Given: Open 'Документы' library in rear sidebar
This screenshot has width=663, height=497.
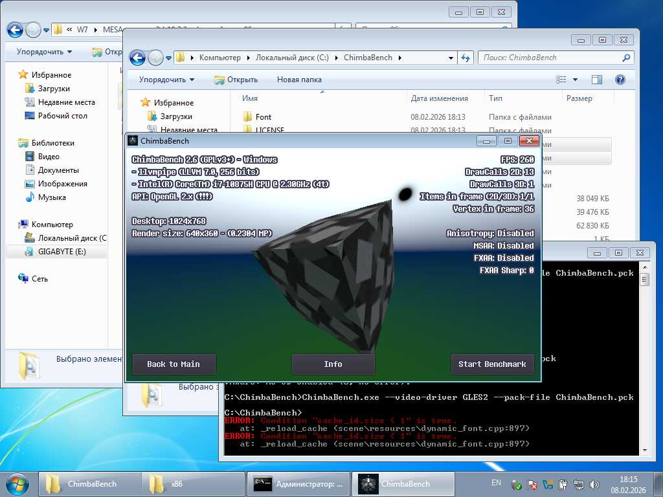Looking at the screenshot, I should click(x=58, y=170).
